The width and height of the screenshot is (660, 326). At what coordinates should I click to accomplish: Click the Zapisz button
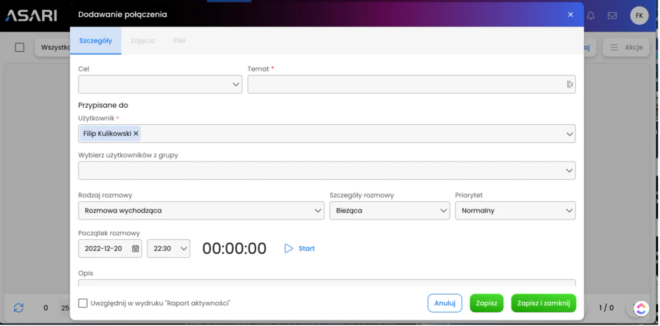point(486,303)
